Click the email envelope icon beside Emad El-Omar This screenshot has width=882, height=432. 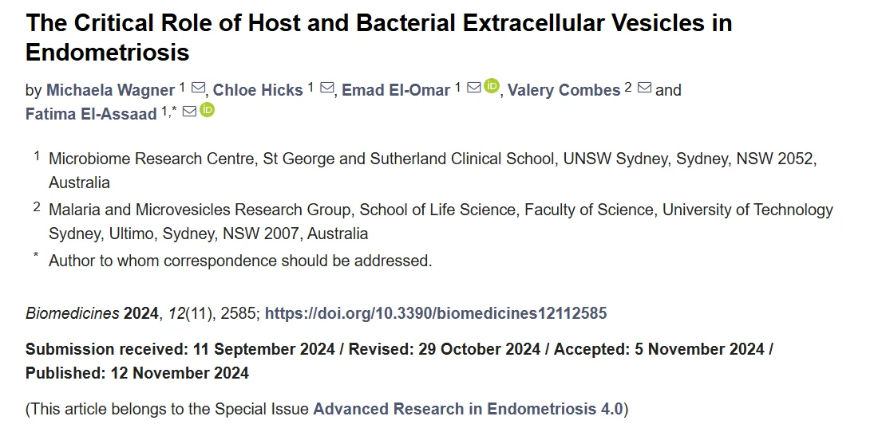(x=473, y=88)
